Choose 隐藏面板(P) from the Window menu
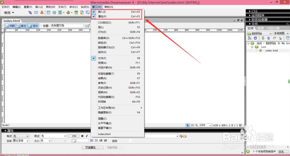This screenshot has height=156, width=290. coord(117,112)
